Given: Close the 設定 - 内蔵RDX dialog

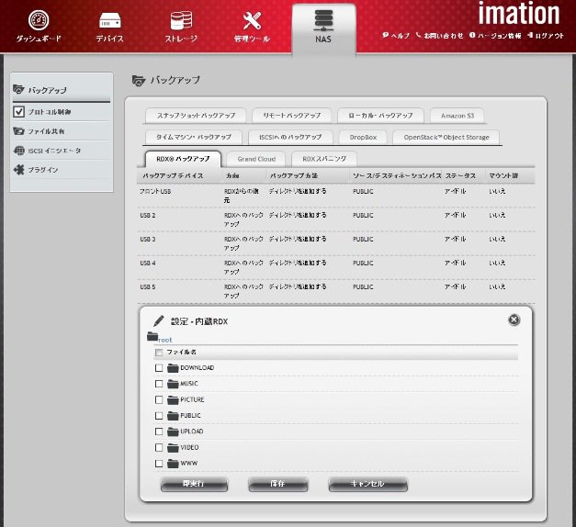Looking at the screenshot, I should 514,320.
